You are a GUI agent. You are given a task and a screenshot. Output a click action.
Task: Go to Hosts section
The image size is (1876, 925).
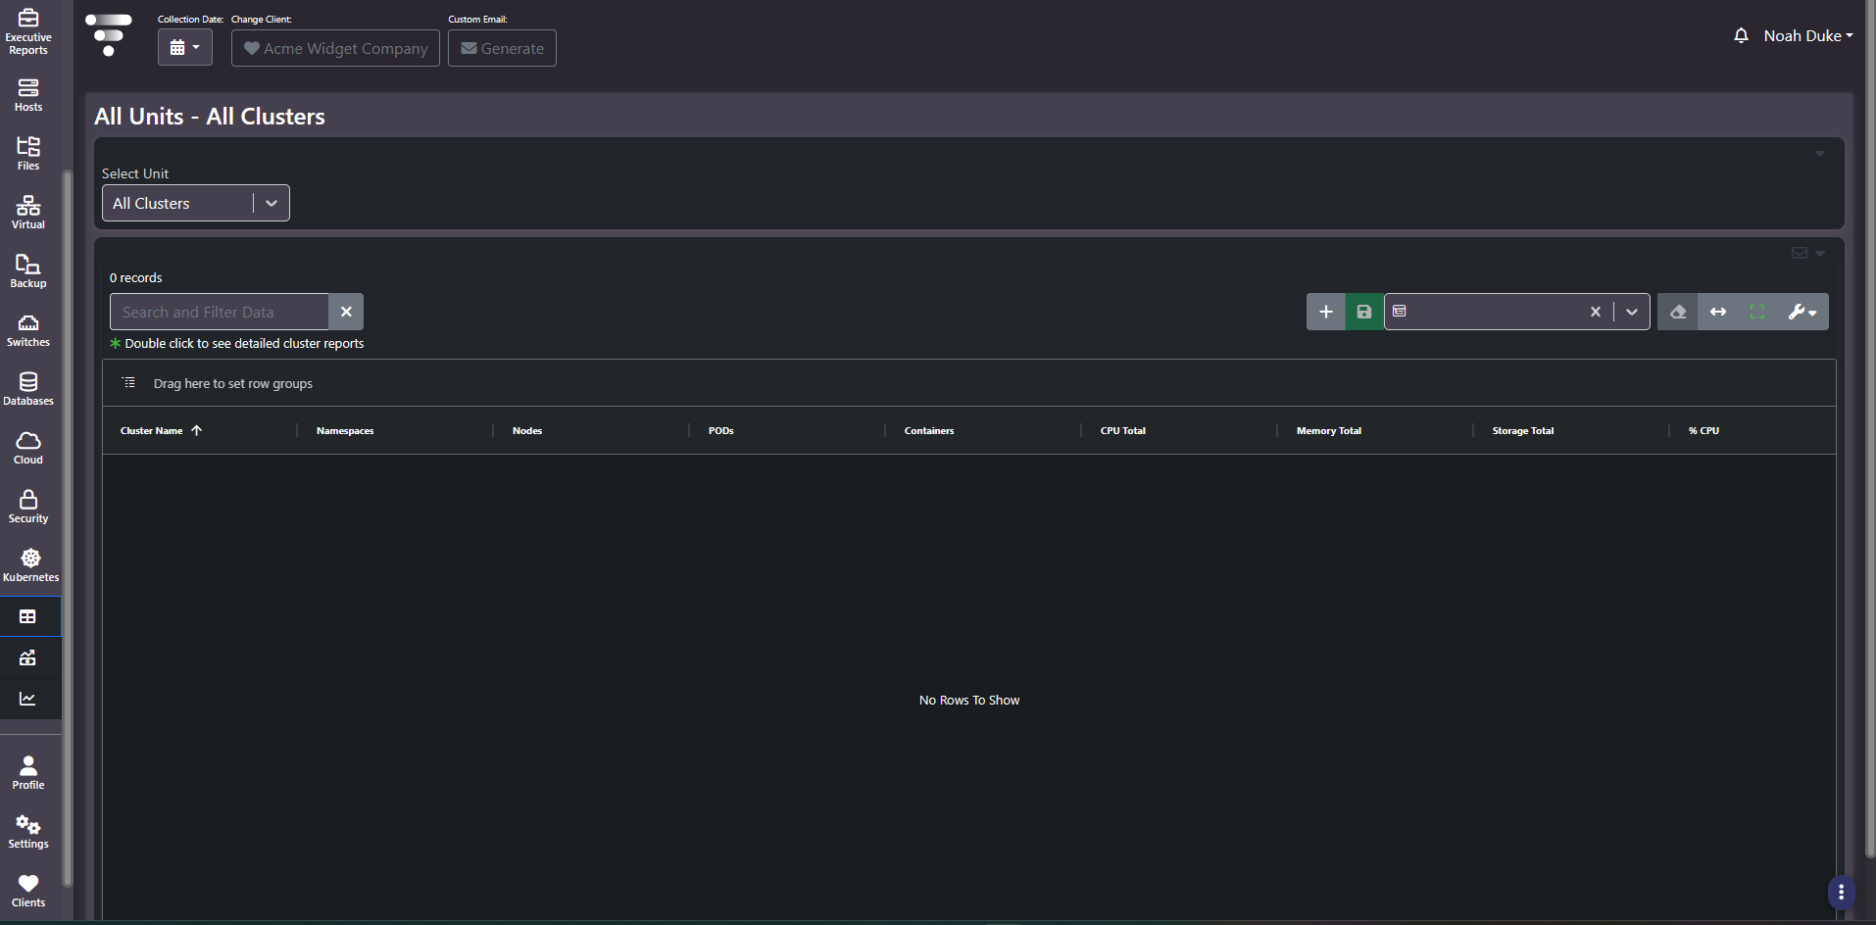click(28, 95)
